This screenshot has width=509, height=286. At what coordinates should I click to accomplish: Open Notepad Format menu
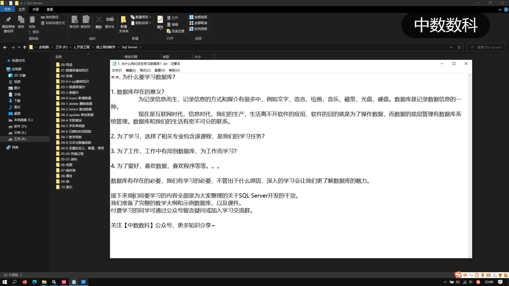pos(145,70)
